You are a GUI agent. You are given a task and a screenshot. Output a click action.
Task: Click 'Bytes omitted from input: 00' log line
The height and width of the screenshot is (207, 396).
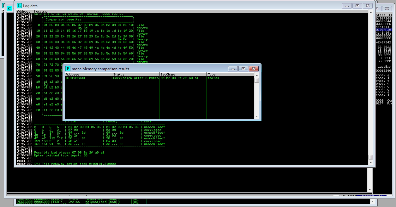pos(61,155)
